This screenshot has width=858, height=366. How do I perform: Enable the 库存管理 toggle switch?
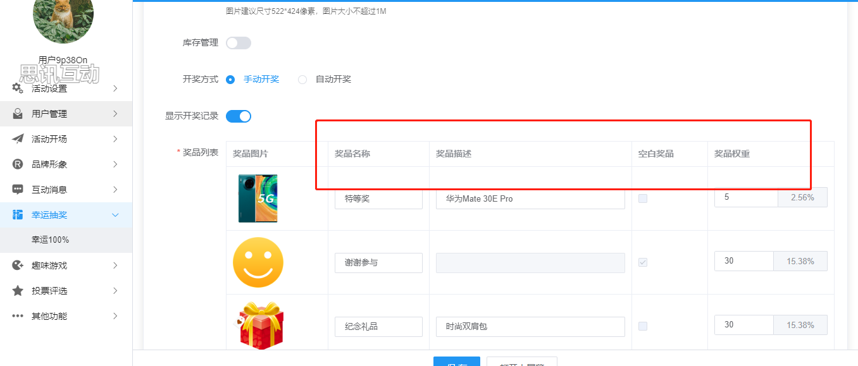click(x=239, y=43)
